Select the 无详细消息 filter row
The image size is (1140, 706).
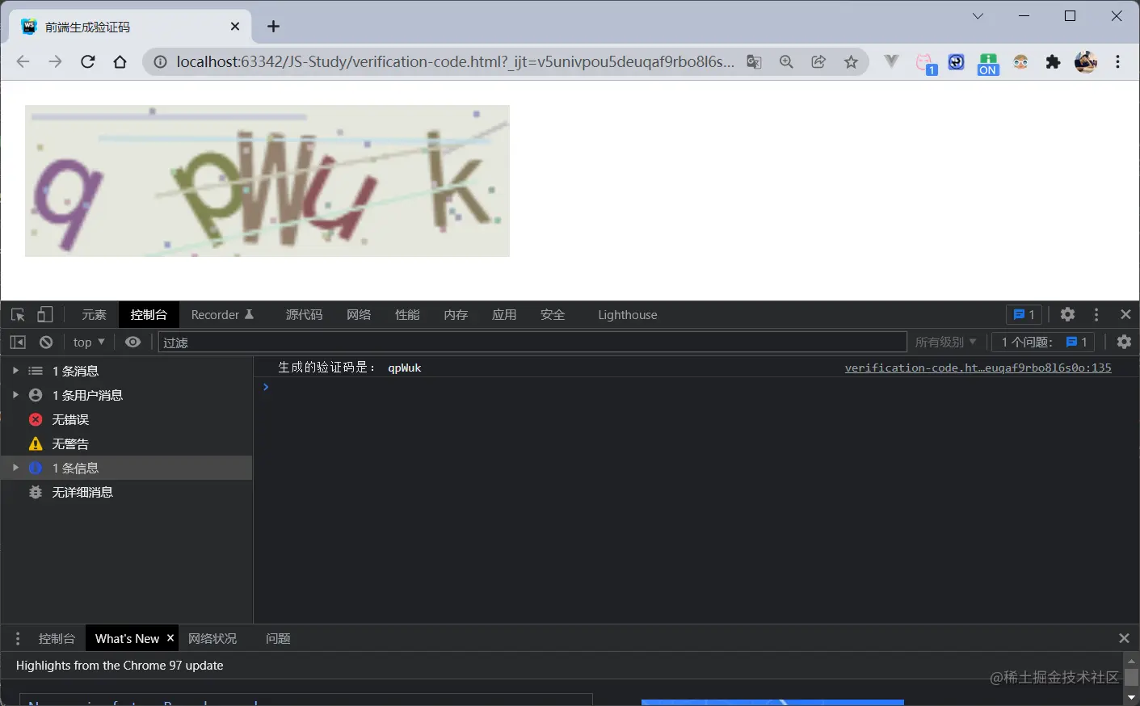tap(127, 492)
